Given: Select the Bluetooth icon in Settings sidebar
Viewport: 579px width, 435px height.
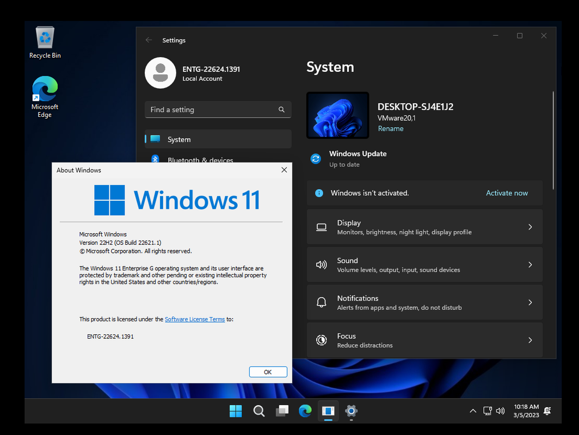Looking at the screenshot, I should (x=155, y=159).
